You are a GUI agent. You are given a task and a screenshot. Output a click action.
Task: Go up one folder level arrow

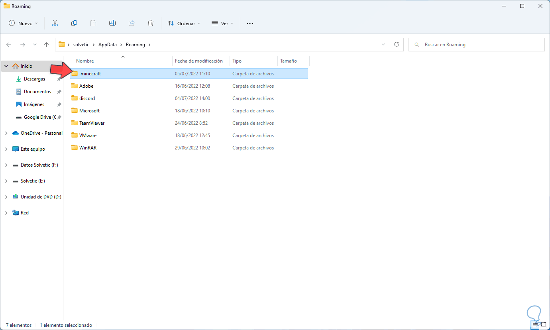coord(47,45)
